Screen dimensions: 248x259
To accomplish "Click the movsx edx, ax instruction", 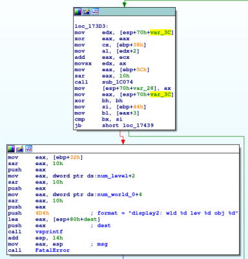I will (100, 63).
